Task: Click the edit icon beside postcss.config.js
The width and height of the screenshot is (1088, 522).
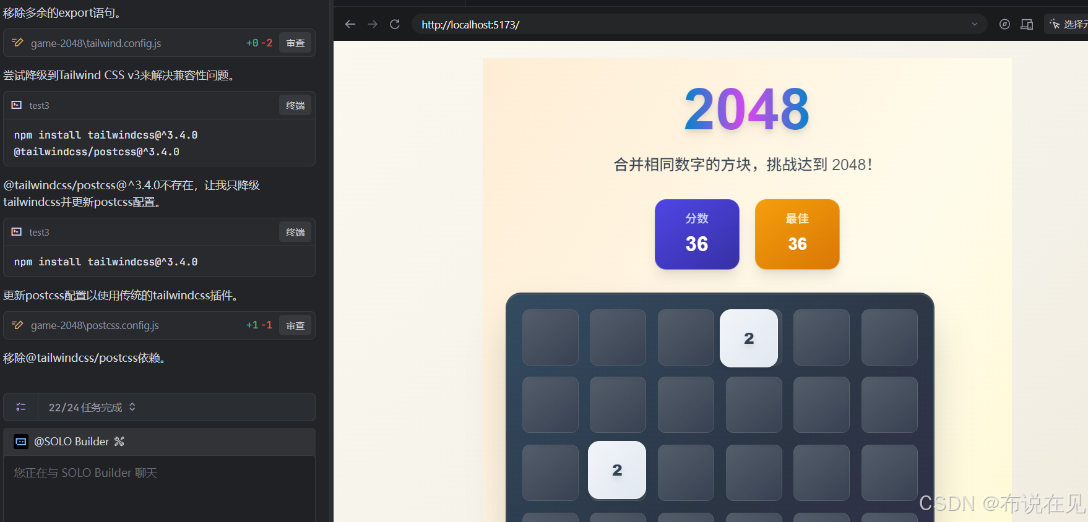Action: click(x=17, y=325)
